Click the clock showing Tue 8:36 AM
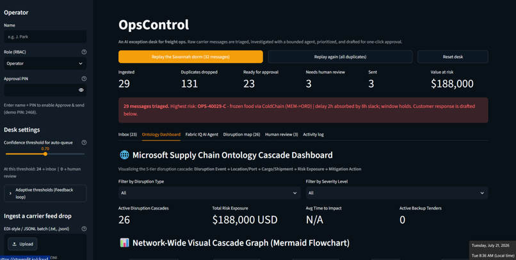516x260 pixels. coord(493,256)
